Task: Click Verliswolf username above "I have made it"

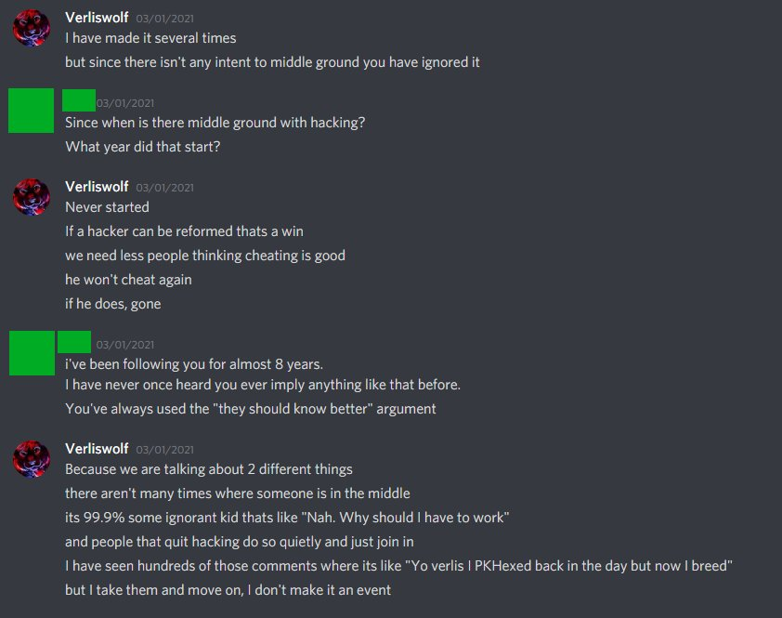Action: (97, 18)
